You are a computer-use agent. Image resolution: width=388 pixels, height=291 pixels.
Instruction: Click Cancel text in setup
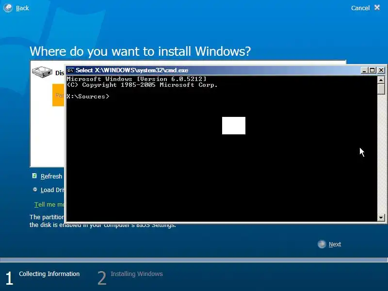[x=360, y=8]
